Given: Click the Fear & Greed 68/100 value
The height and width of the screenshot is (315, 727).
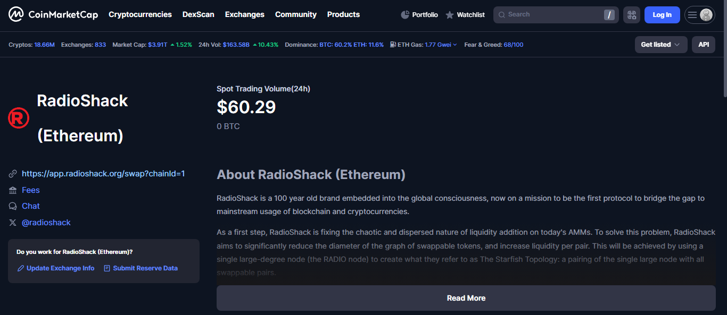Looking at the screenshot, I should click(514, 45).
